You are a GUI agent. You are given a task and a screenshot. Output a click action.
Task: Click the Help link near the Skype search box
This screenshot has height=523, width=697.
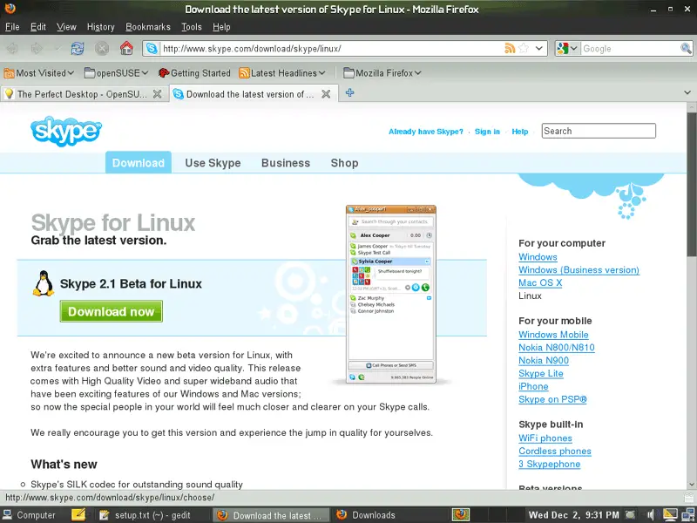click(x=520, y=132)
